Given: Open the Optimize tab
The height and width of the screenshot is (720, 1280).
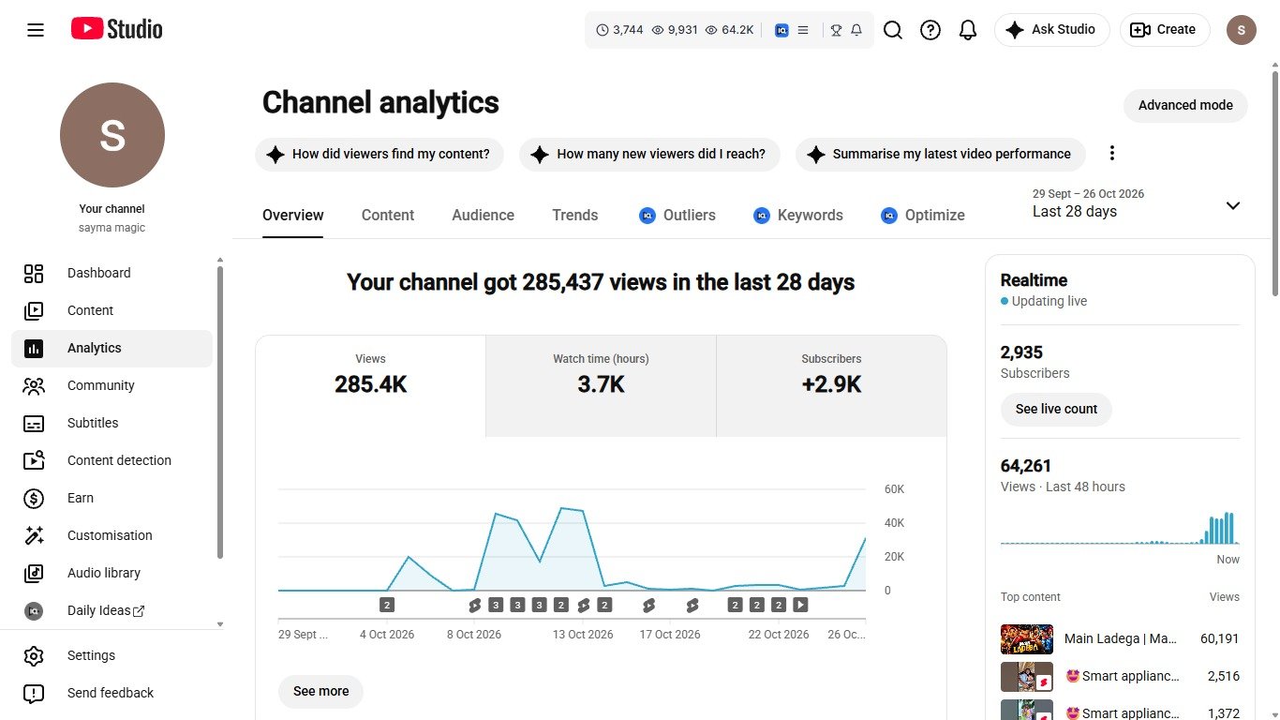Looking at the screenshot, I should (923, 215).
